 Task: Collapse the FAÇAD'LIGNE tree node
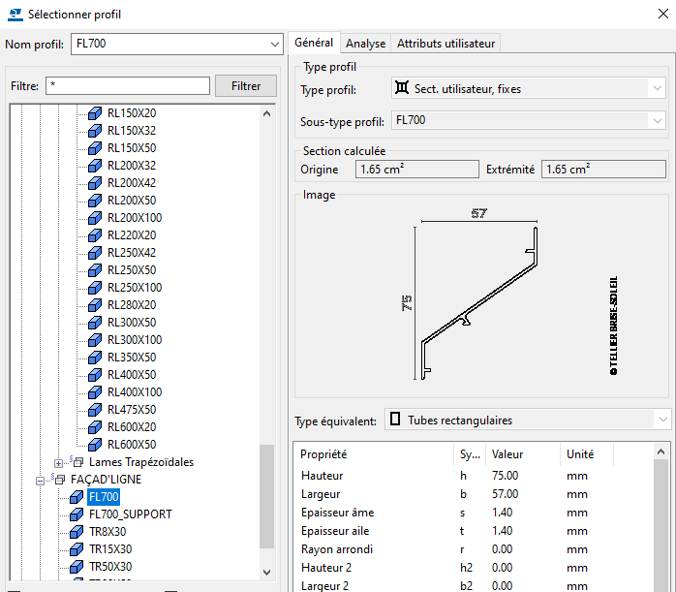[41, 480]
